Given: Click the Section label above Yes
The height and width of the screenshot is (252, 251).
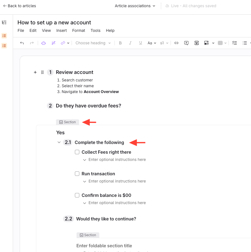Looking at the screenshot, I should coord(67,122).
